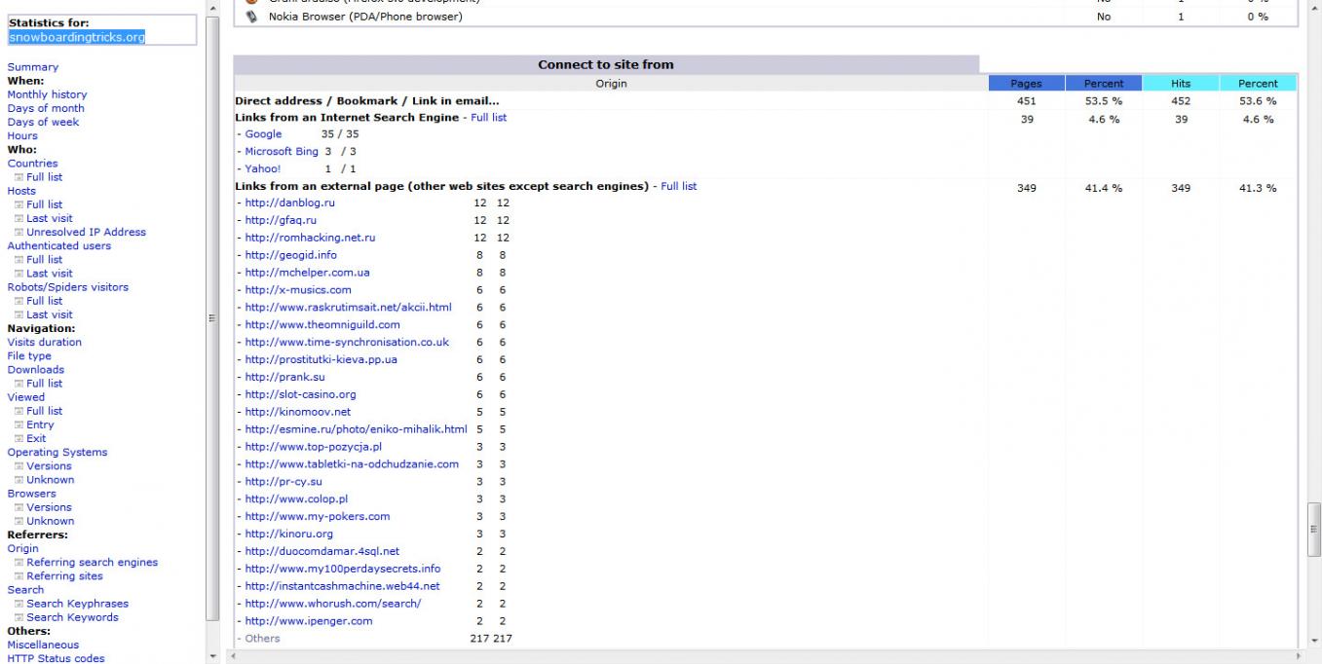Viewport: 1322px width, 664px height.
Task: Click the Nokia Browser phone icon
Action: pyautogui.click(x=251, y=17)
